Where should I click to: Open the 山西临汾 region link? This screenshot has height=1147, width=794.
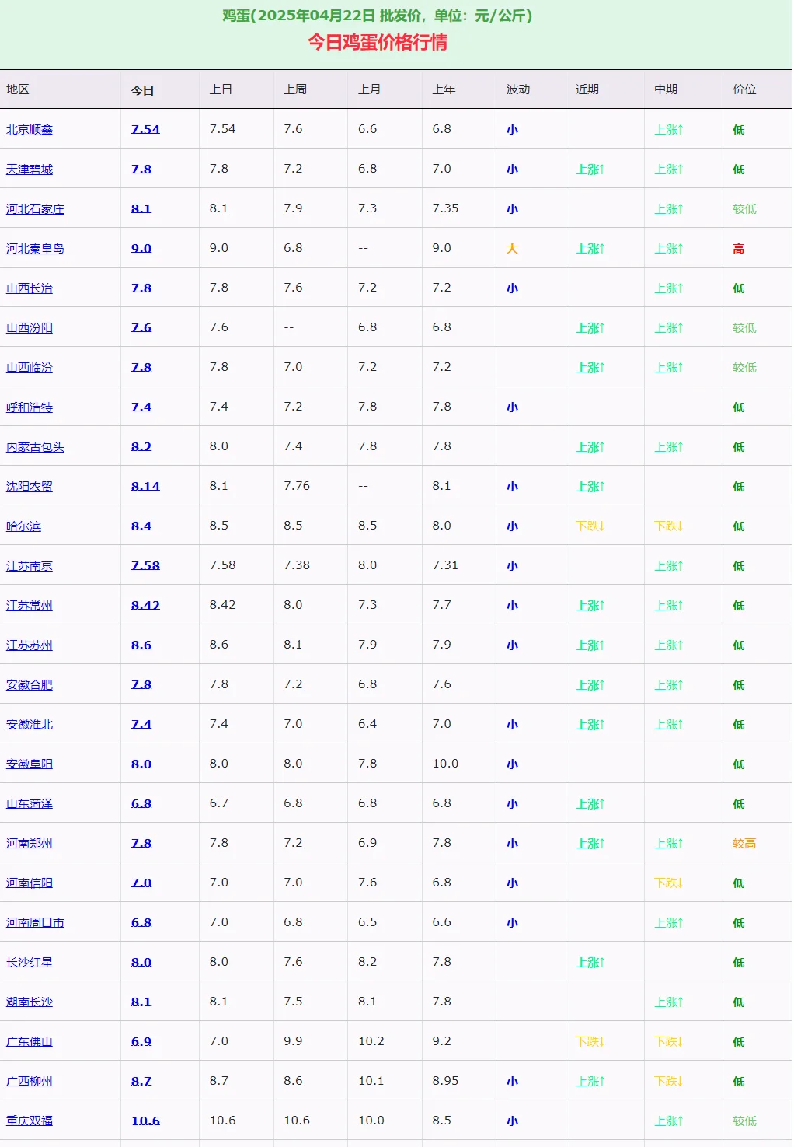coord(30,368)
